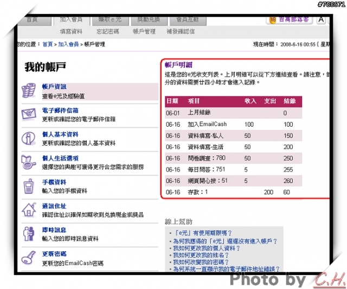Select the 忘記密碼 submenu item
Image resolution: width=347 pixels, height=289 pixels.
108,31
